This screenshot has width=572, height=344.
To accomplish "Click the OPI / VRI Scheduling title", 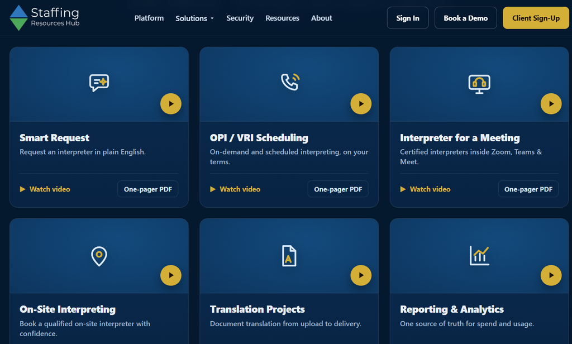I will pyautogui.click(x=259, y=137).
